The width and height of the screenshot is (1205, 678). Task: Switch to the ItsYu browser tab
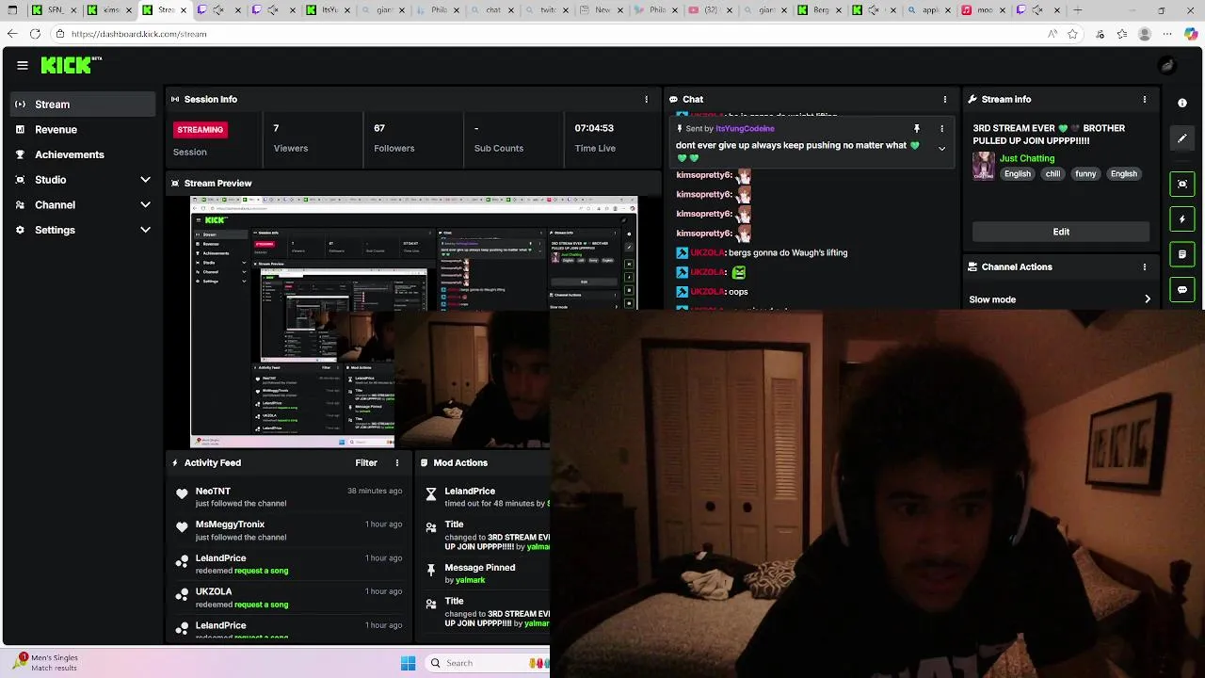click(x=327, y=10)
